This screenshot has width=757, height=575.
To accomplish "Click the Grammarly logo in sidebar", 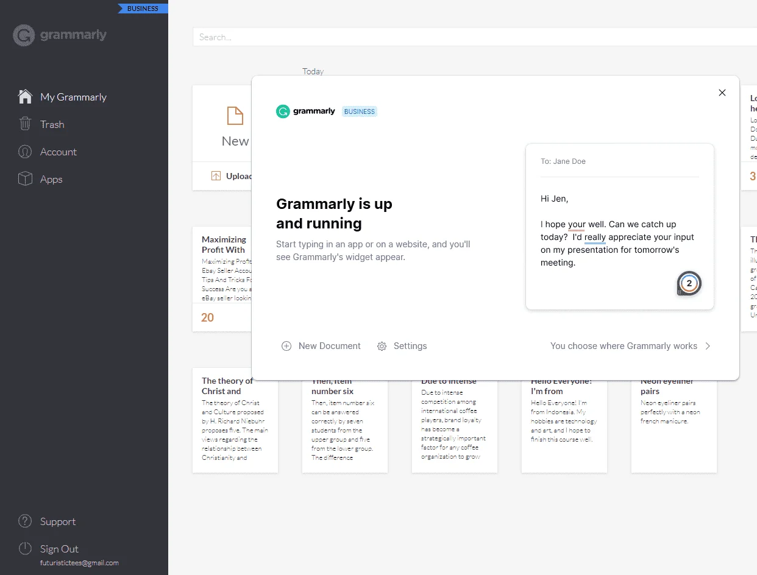I will 60,35.
